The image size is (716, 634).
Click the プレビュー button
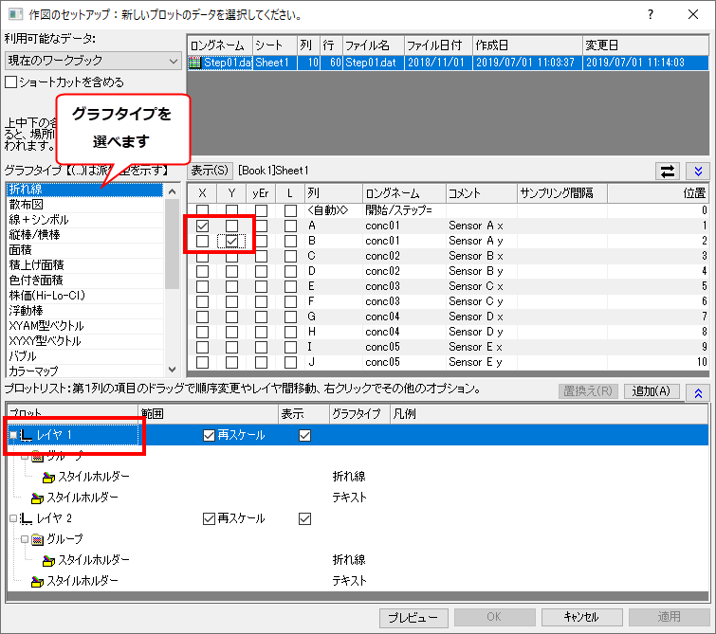pyautogui.click(x=413, y=617)
